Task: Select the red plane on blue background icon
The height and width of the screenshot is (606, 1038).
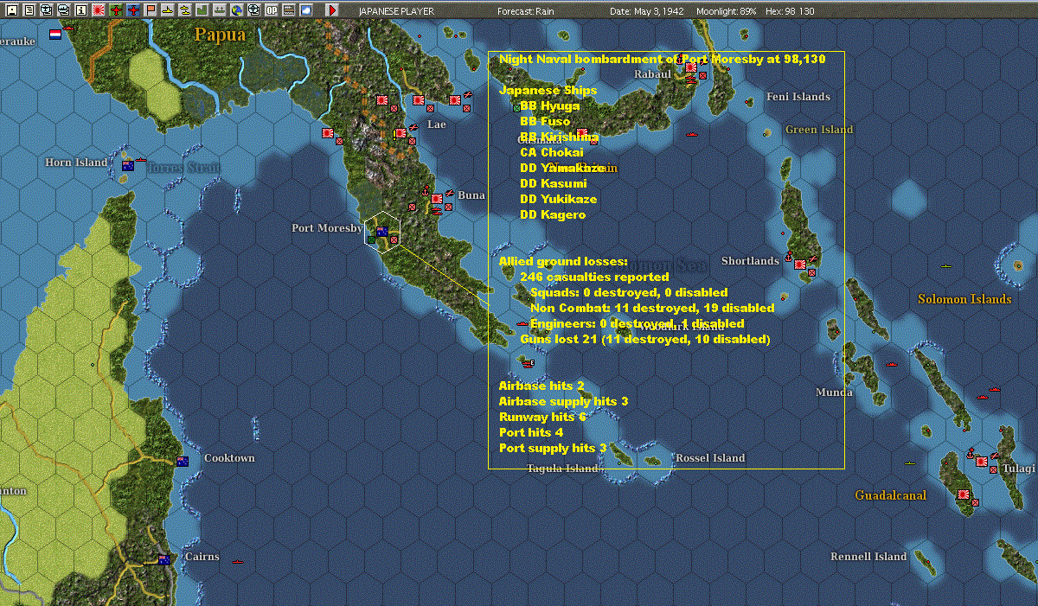Action: (132, 10)
